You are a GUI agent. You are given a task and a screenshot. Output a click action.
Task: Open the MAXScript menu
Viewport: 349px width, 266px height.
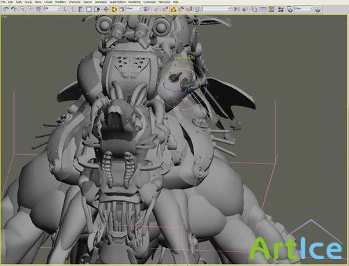tap(164, 2)
